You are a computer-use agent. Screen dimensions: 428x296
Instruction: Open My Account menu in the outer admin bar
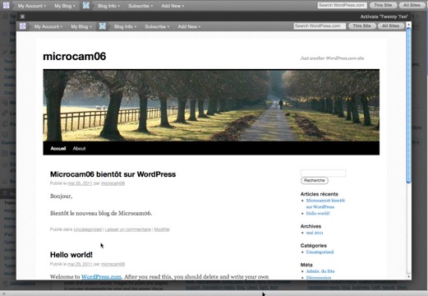pyautogui.click(x=32, y=6)
